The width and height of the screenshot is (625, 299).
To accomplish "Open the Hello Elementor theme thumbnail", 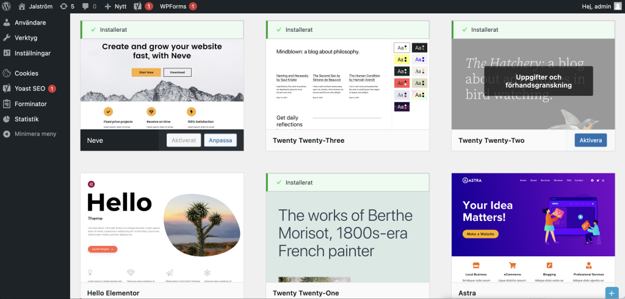I will (x=162, y=228).
